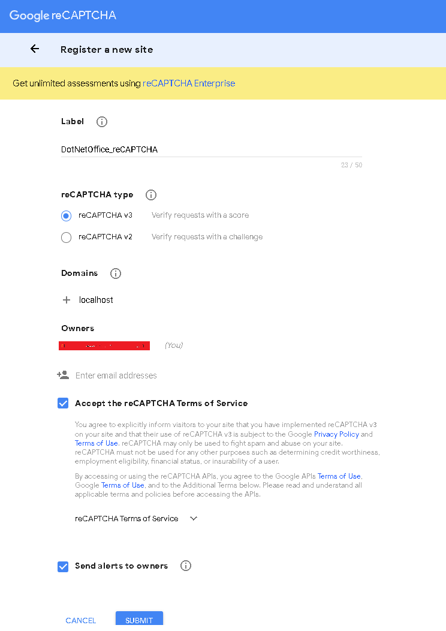The width and height of the screenshot is (446, 631).
Task: Expand the reCAPTCHA Terms of Service chevron
Action: (x=194, y=518)
